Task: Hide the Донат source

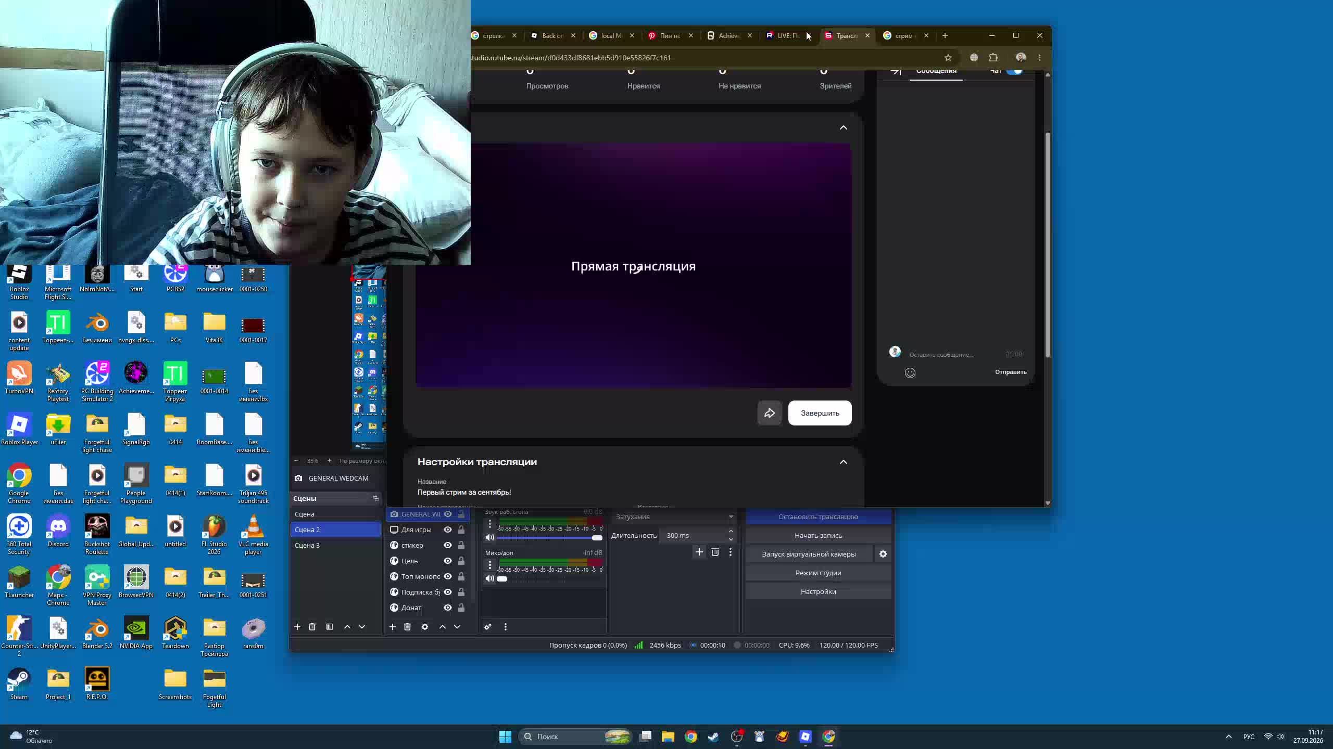Action: click(448, 608)
